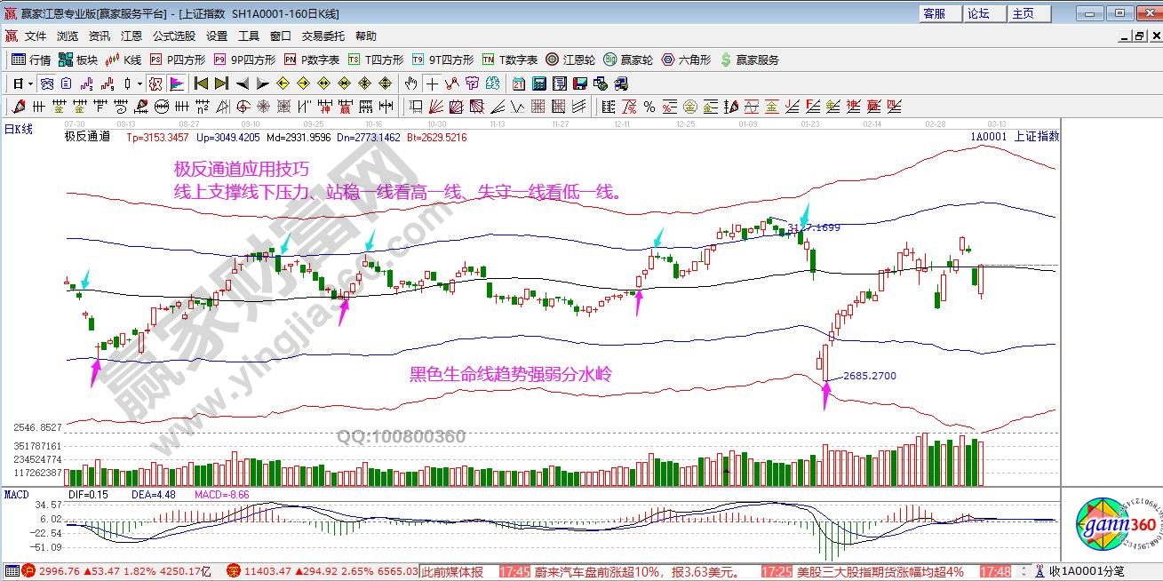Switch to K线 candlestick chart
This screenshot has width=1163, height=581.
pyautogui.click(x=123, y=60)
